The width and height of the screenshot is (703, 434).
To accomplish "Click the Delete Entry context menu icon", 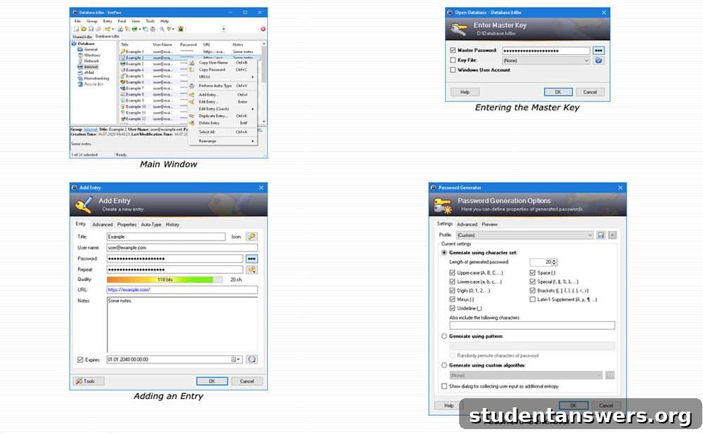I will (192, 123).
